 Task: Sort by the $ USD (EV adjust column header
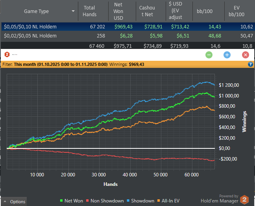[x=176, y=10]
